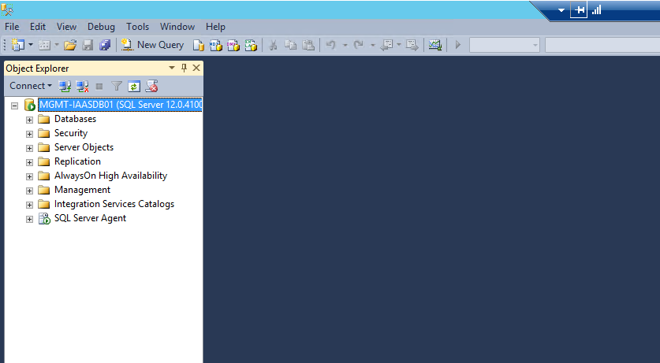Select the MGMT-IAASDB01 server entry
Image resolution: width=660 pixels, height=363 pixels.
121,105
